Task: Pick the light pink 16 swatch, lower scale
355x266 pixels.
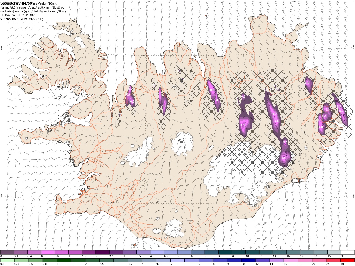Action: tap(291, 260)
